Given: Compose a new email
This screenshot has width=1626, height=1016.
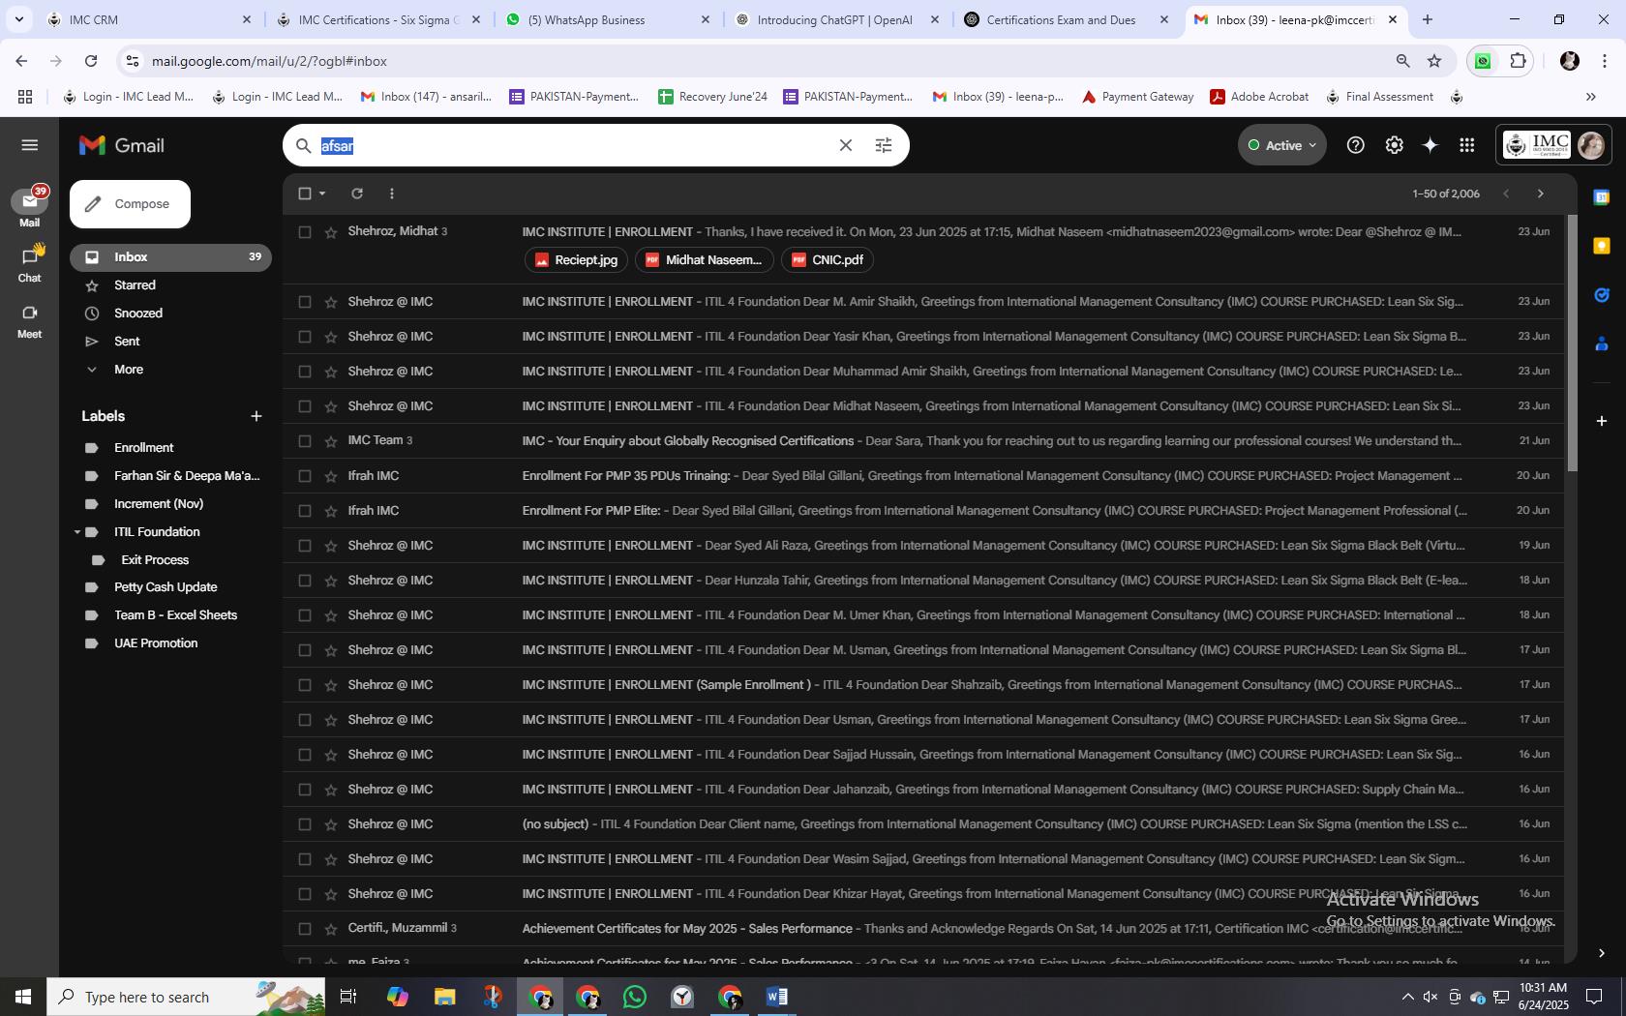Looking at the screenshot, I should (x=130, y=204).
